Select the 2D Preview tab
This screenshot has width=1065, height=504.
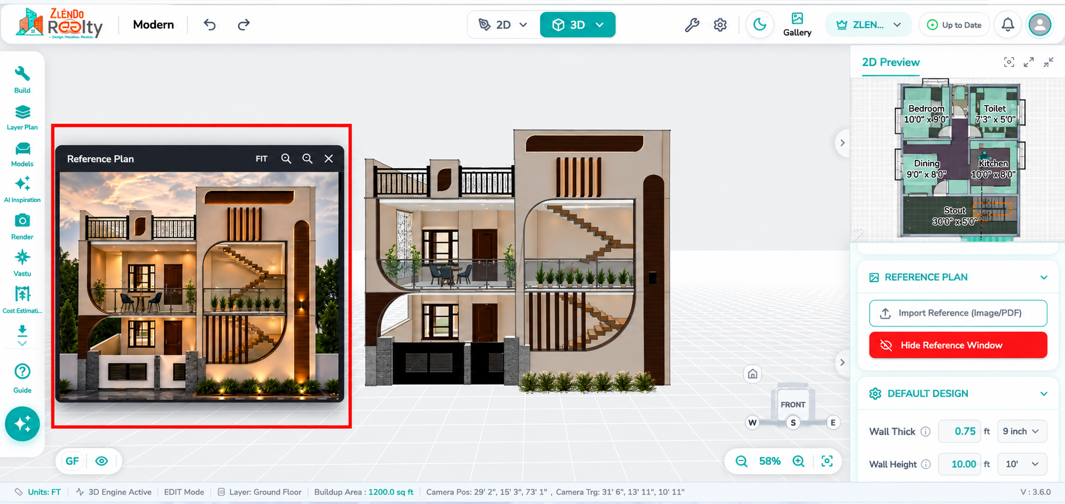pos(891,62)
